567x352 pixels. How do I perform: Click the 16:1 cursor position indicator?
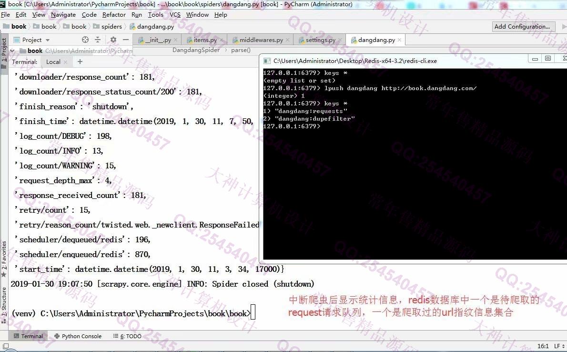[543, 346]
